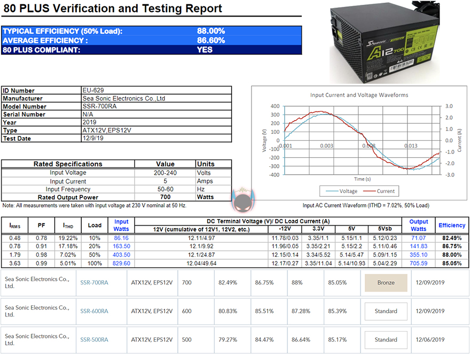Screen dimensions: 470x354
Task: Click the 141.83 output watts value
Action: point(418,246)
